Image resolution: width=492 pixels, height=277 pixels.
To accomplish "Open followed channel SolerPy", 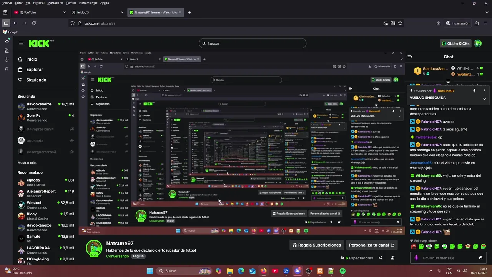I will 46,118.
